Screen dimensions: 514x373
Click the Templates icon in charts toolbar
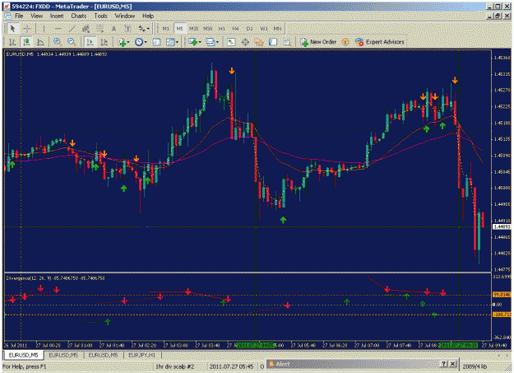pos(169,42)
